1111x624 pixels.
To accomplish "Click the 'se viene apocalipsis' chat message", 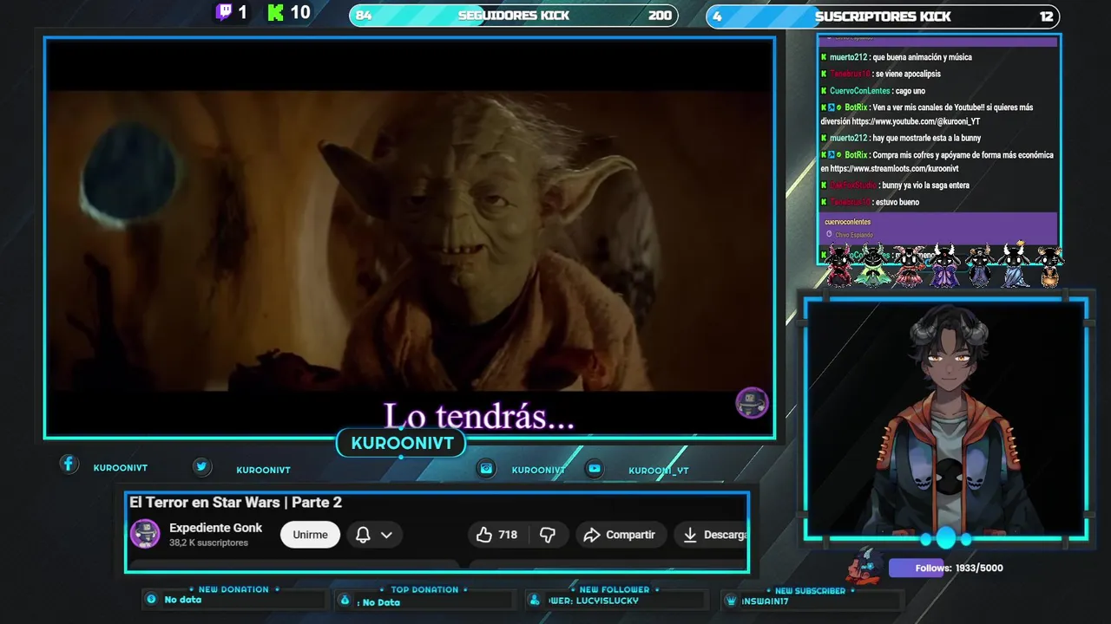I will coord(908,74).
